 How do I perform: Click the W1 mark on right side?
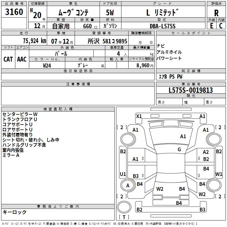(x=218, y=174)
